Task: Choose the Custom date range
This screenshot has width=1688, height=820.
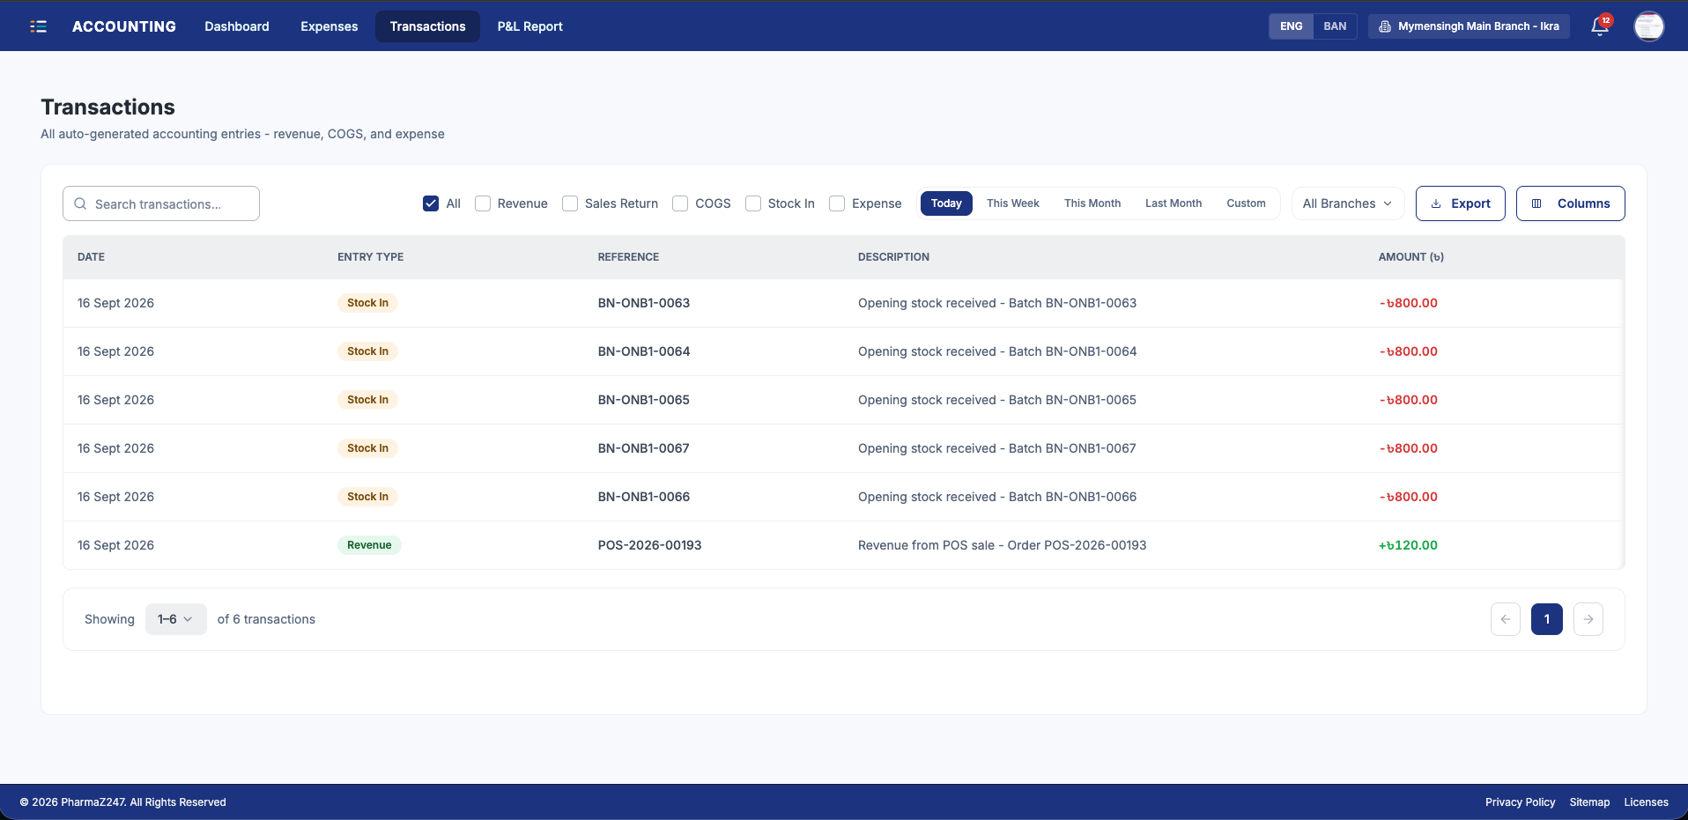Action: pos(1246,203)
